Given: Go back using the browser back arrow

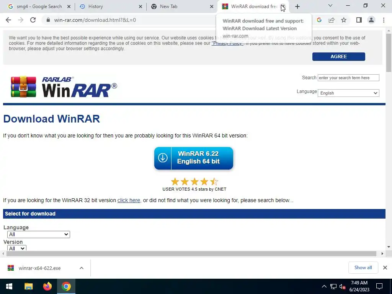Looking at the screenshot, I should point(8,20).
